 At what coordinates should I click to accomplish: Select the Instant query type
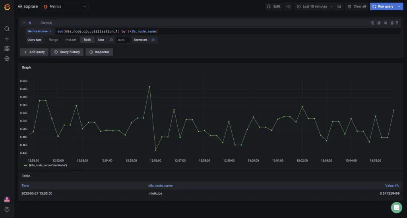click(71, 40)
